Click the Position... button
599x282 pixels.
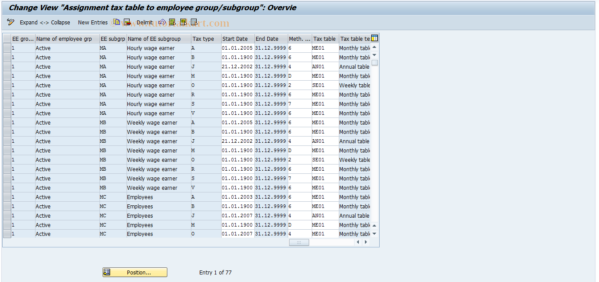(x=135, y=272)
